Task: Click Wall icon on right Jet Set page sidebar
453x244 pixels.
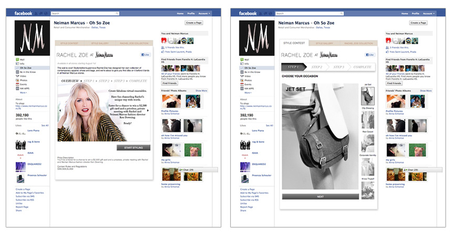Action: (242, 59)
